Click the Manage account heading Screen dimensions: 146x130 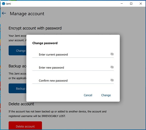tap(27, 14)
